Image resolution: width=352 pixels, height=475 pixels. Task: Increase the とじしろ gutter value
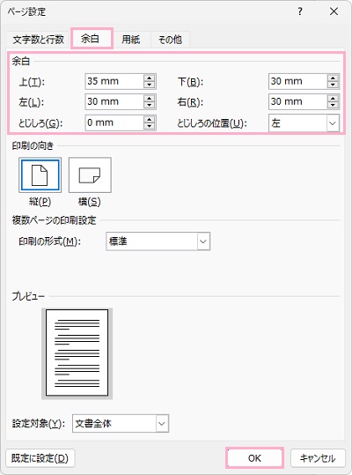click(x=149, y=119)
